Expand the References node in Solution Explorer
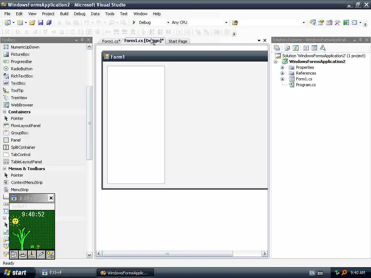 (282, 73)
